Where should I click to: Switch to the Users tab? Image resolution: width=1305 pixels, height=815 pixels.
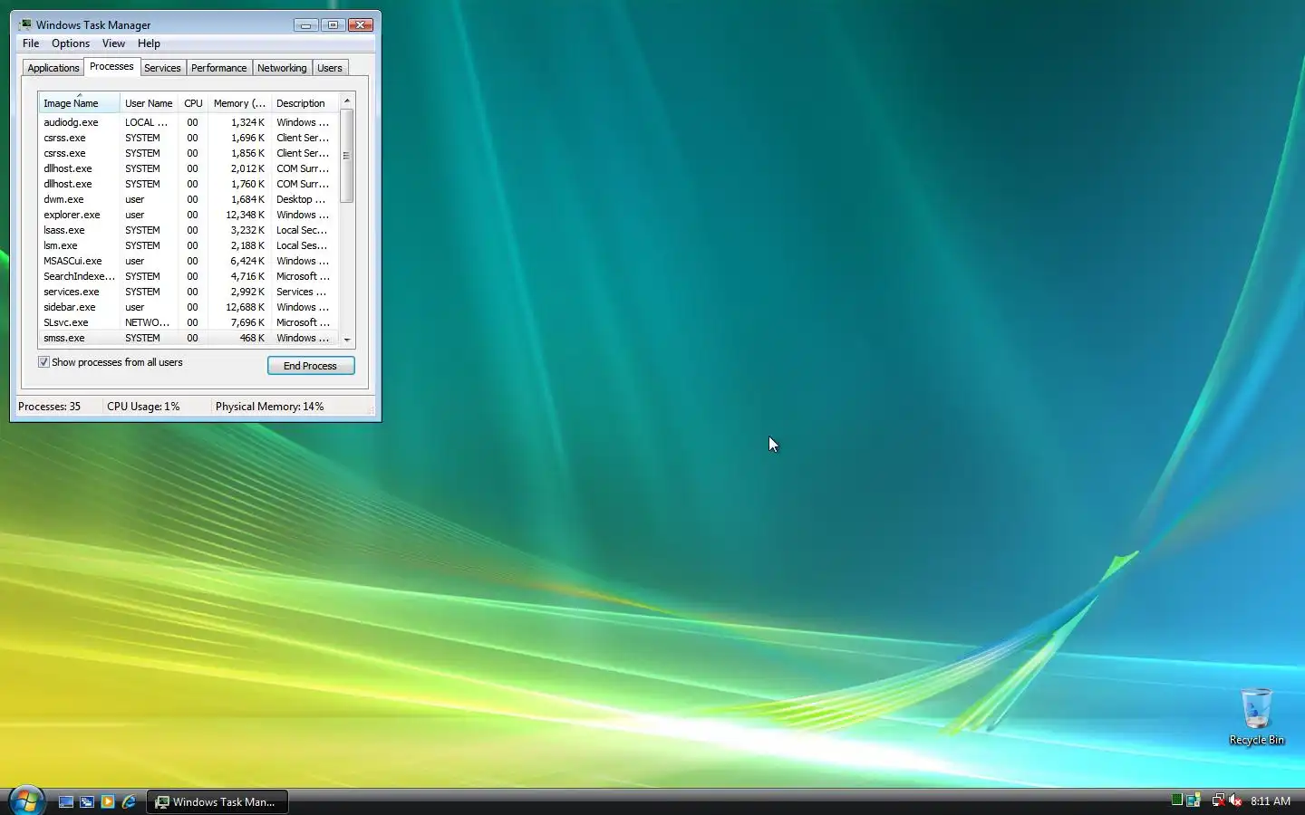(330, 68)
